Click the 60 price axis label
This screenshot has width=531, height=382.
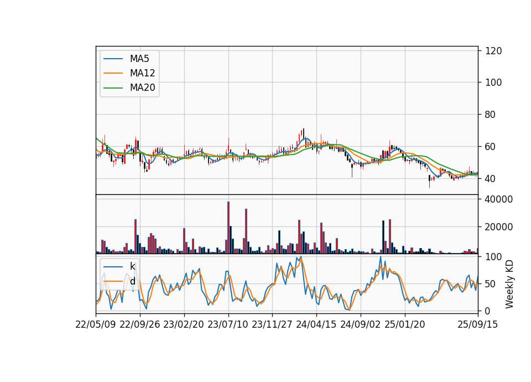[x=490, y=147]
